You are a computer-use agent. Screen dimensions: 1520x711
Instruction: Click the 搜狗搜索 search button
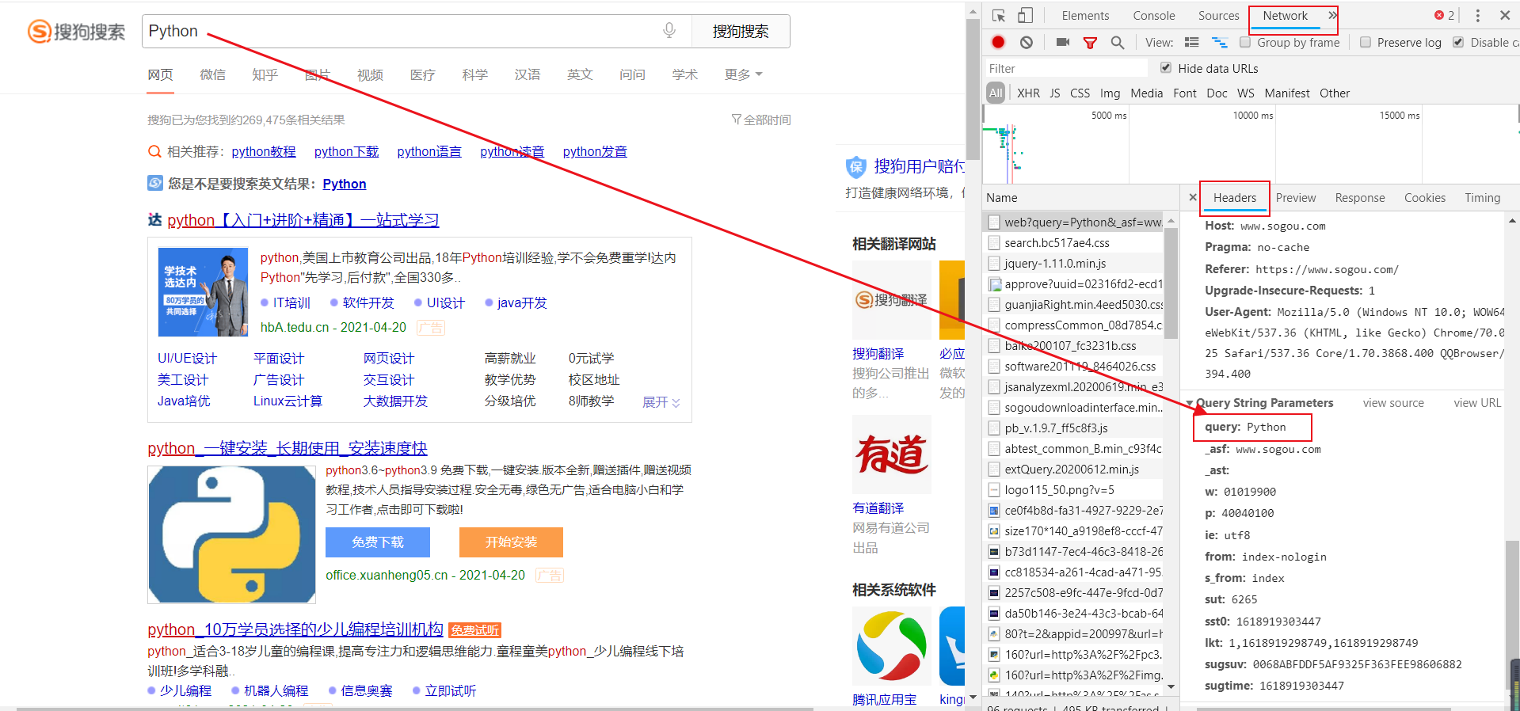coord(741,32)
